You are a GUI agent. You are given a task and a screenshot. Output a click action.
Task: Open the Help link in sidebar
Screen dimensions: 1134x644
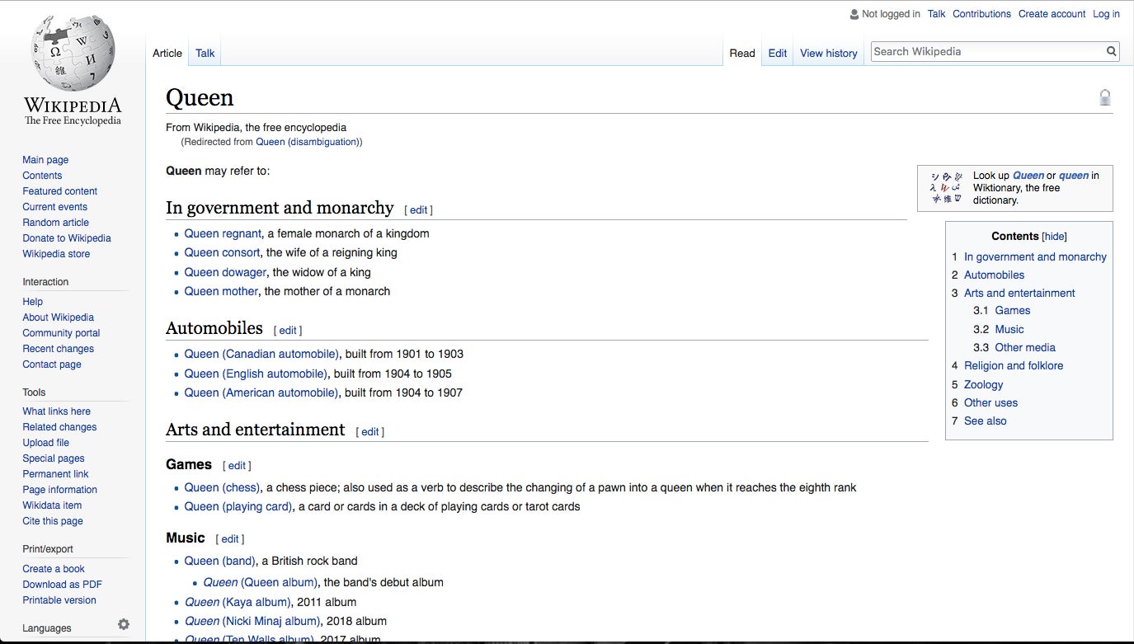point(33,302)
